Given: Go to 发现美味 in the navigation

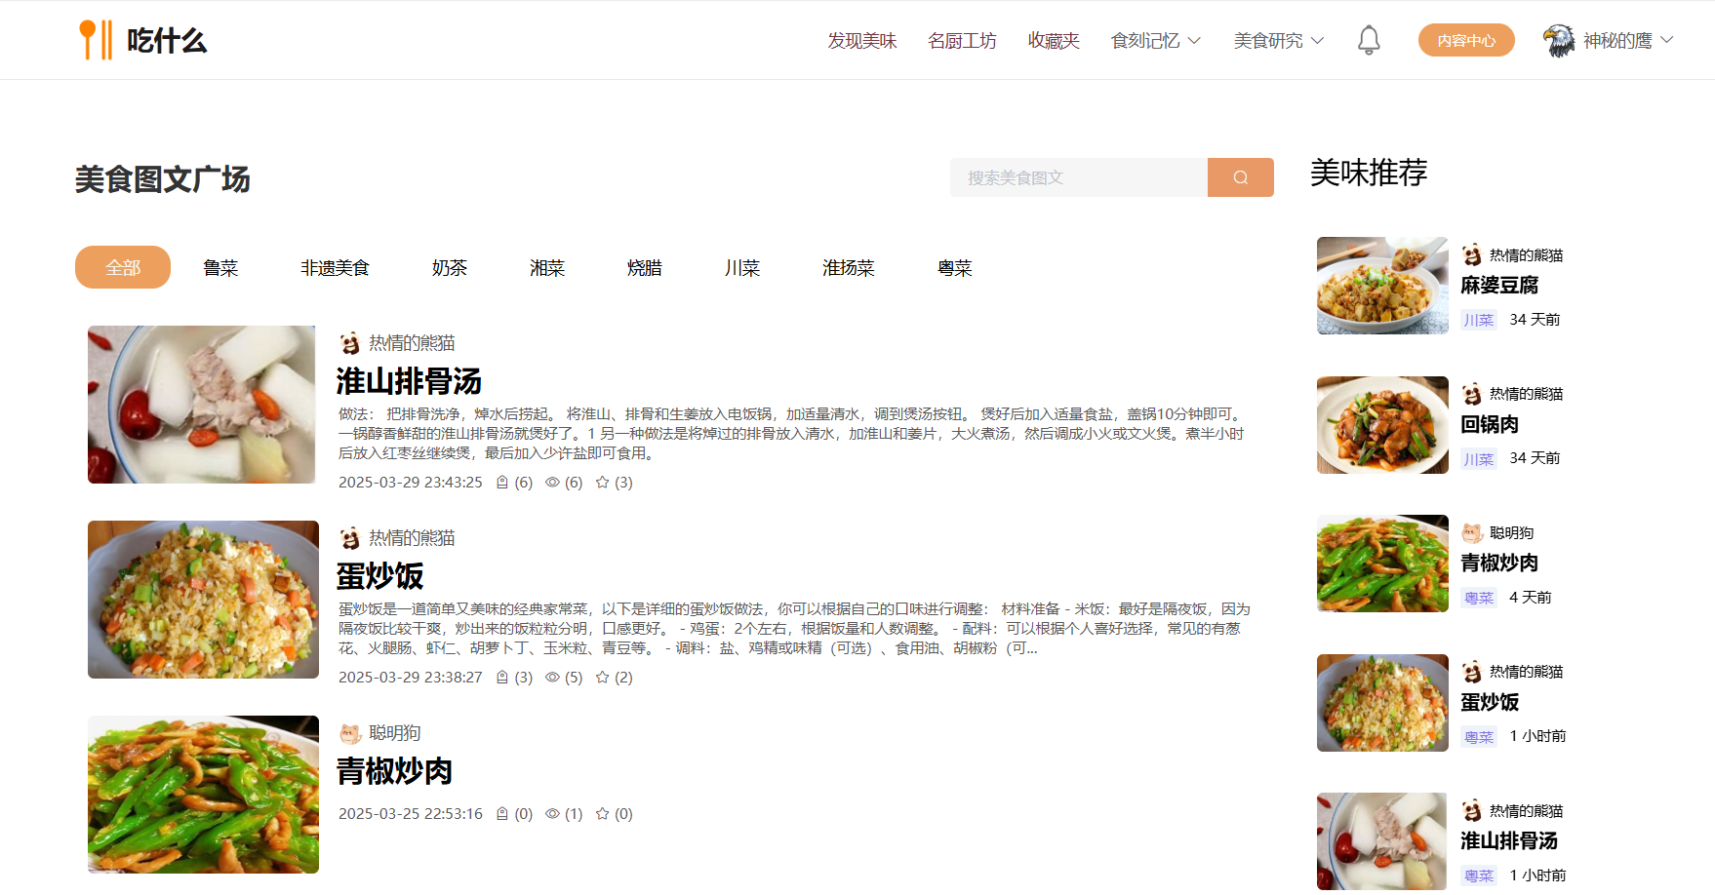Looking at the screenshot, I should [x=862, y=40].
